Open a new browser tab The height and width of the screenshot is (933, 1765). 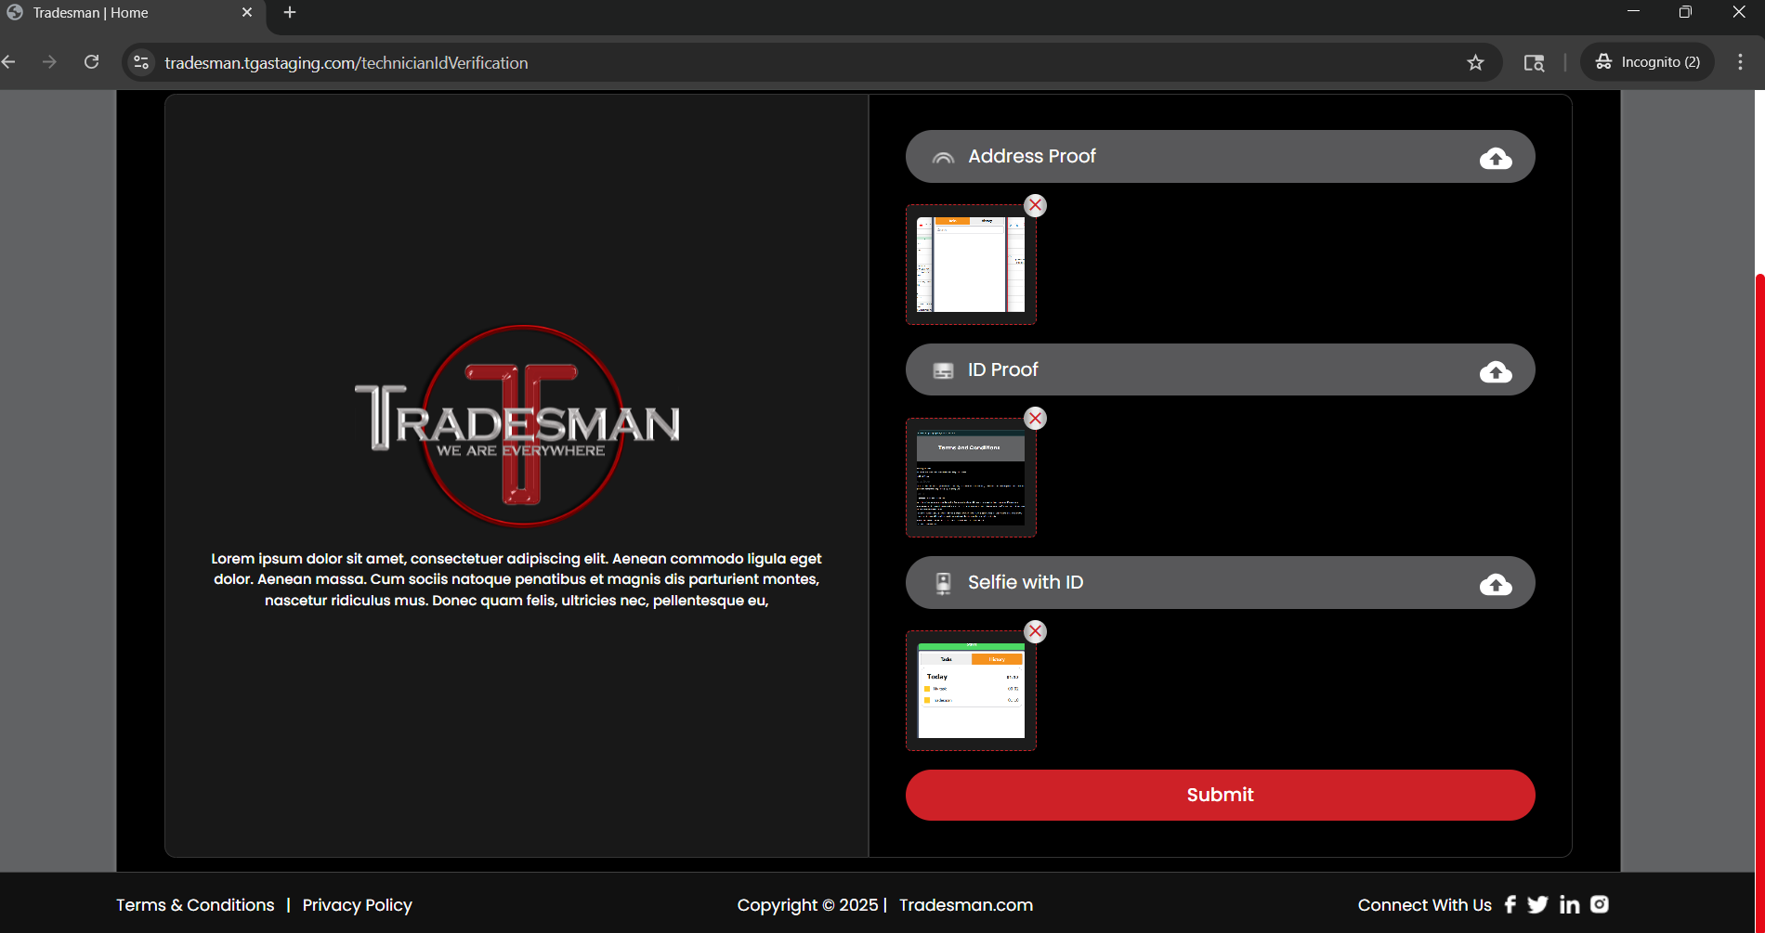[290, 12]
